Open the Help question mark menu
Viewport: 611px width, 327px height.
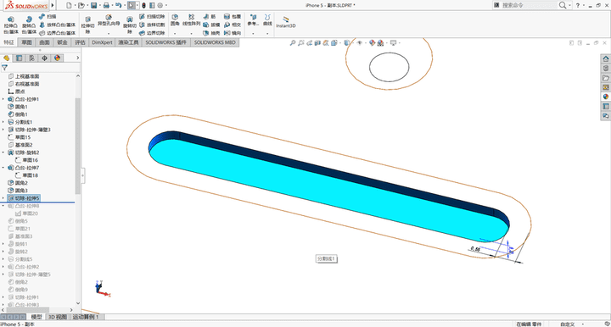[x=578, y=5]
